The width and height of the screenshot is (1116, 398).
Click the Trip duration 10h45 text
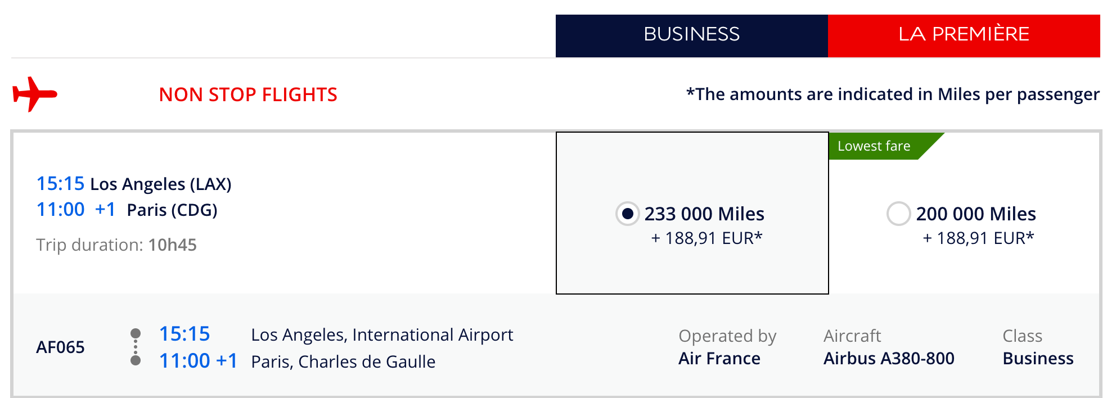(x=116, y=245)
